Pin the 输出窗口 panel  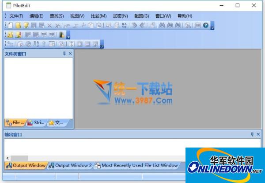click(252, 134)
